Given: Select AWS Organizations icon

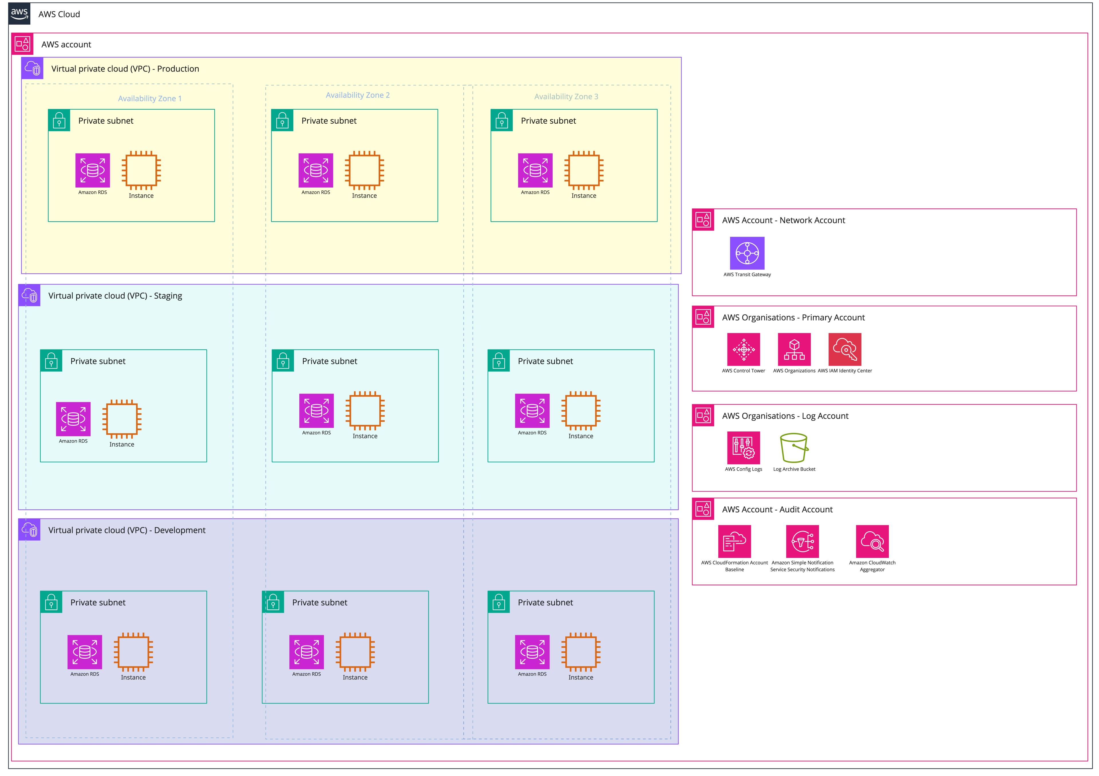Looking at the screenshot, I should (x=794, y=350).
